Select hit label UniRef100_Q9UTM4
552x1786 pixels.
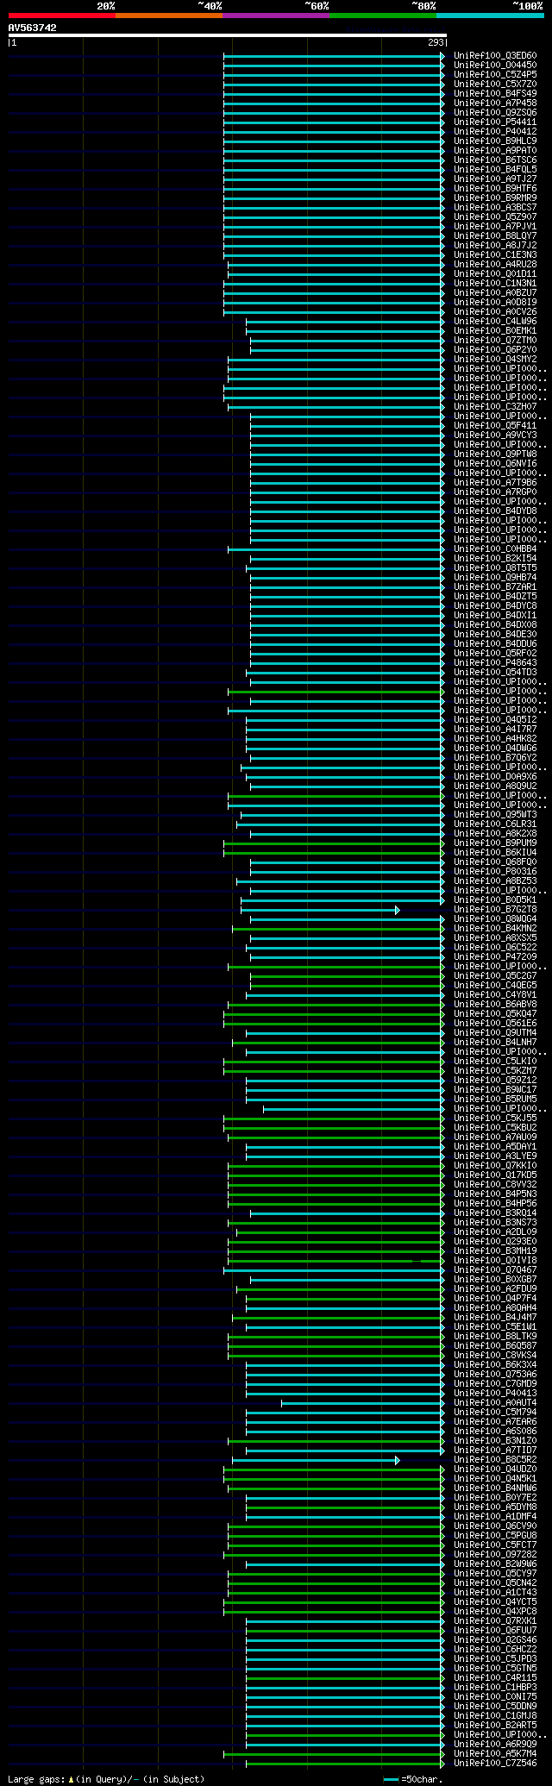point(495,1033)
